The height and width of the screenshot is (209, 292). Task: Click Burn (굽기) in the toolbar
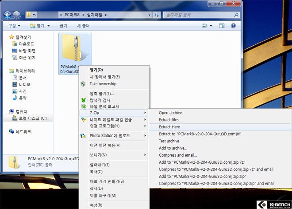[63, 26]
